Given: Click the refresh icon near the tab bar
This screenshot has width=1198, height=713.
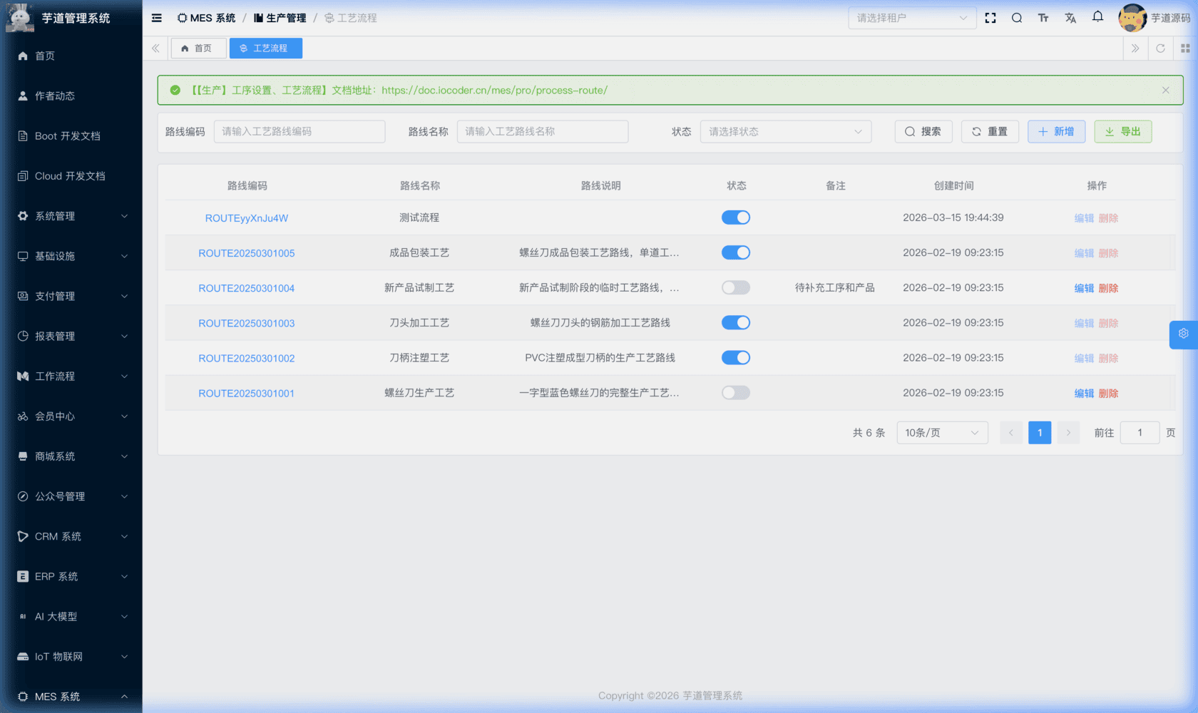Looking at the screenshot, I should [x=1161, y=48].
